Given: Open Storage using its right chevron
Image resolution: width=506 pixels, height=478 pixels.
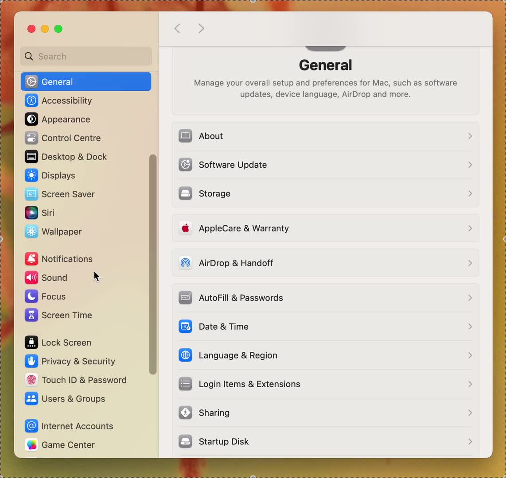Looking at the screenshot, I should [x=470, y=194].
